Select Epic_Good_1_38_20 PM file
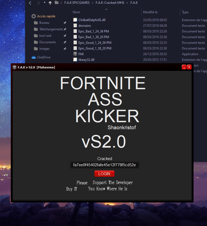Screen dimensions: 207x226 [95, 48]
